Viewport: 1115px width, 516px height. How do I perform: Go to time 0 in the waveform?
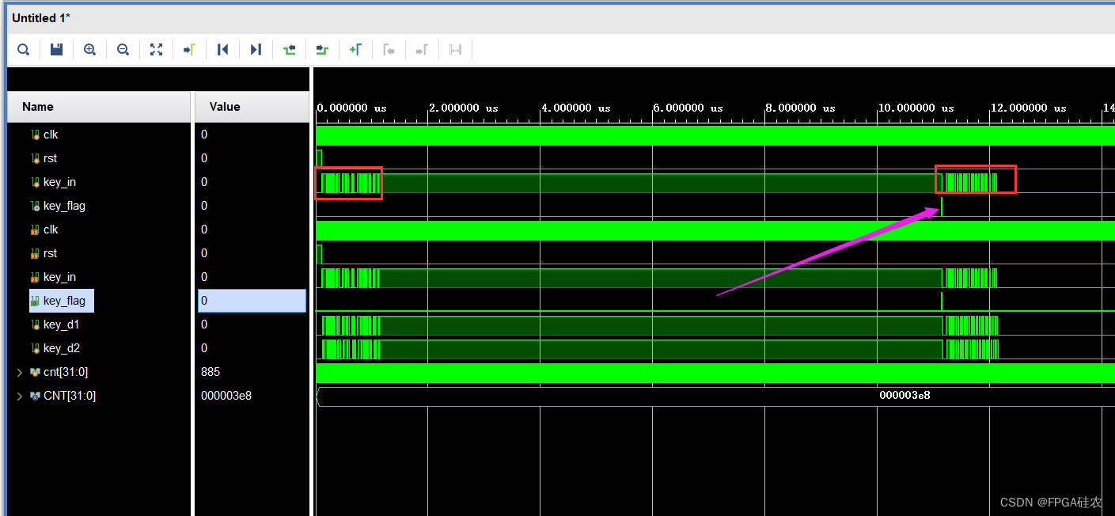(x=222, y=49)
